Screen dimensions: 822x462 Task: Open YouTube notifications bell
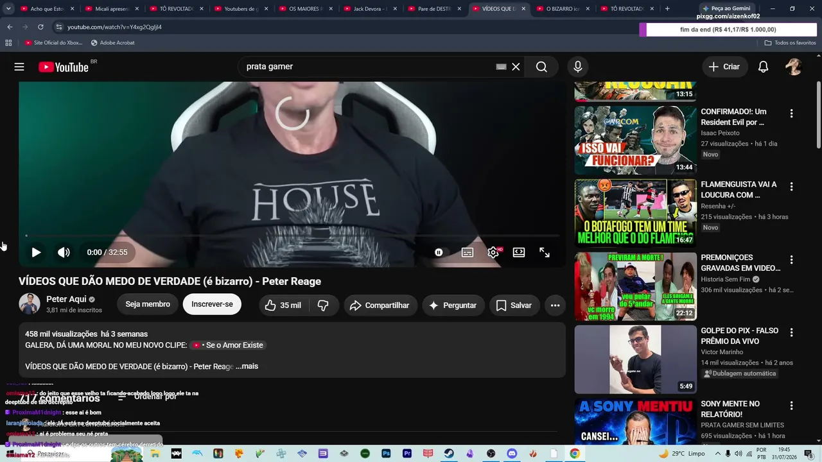[763, 67]
